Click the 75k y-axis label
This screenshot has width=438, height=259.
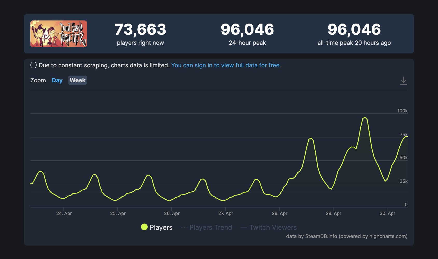click(404, 134)
